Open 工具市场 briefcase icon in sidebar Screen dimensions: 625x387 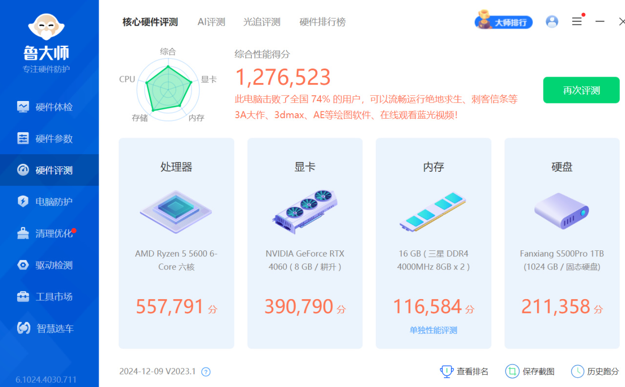[x=23, y=296]
